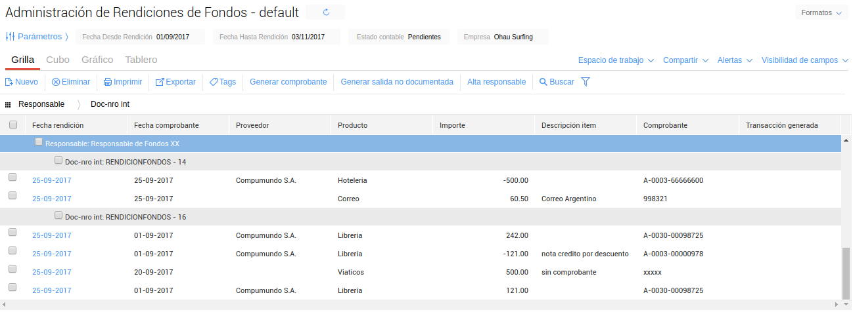Switch to the Gráfico tab

click(x=97, y=60)
